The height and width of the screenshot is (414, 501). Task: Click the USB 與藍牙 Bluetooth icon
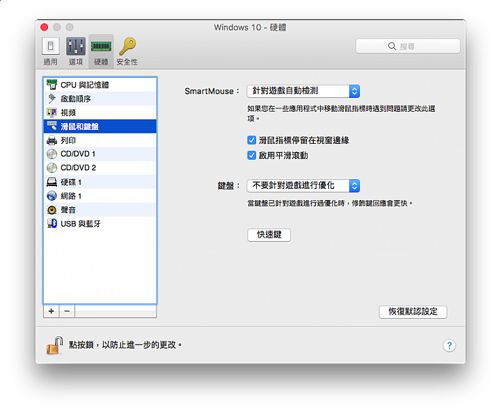tap(51, 223)
